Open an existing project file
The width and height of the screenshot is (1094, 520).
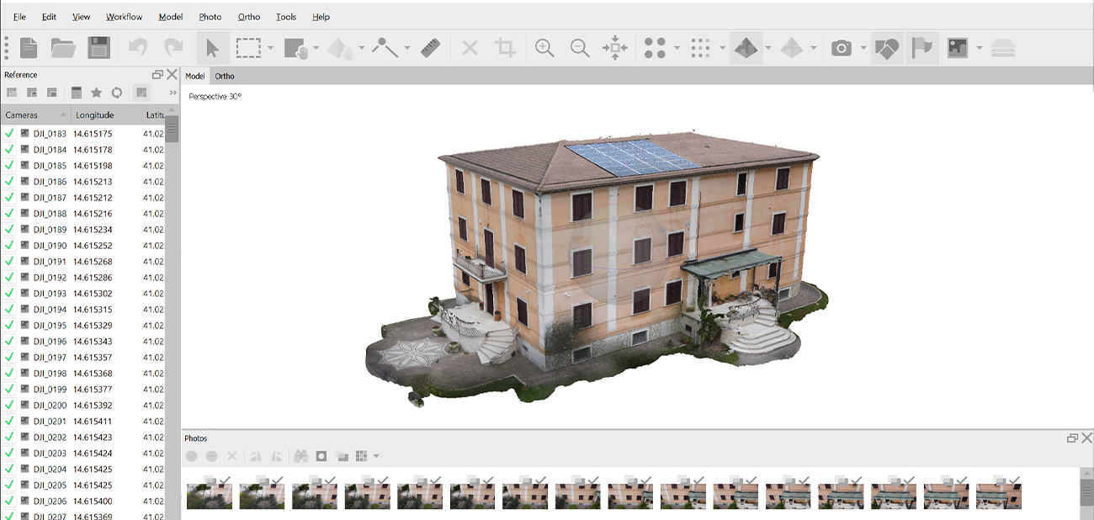point(64,48)
